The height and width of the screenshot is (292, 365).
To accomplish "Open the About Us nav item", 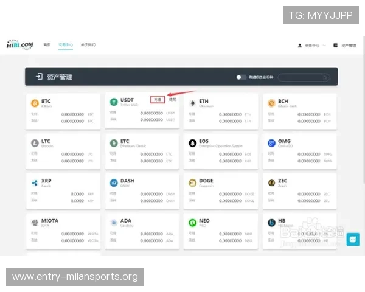I will (88, 45).
